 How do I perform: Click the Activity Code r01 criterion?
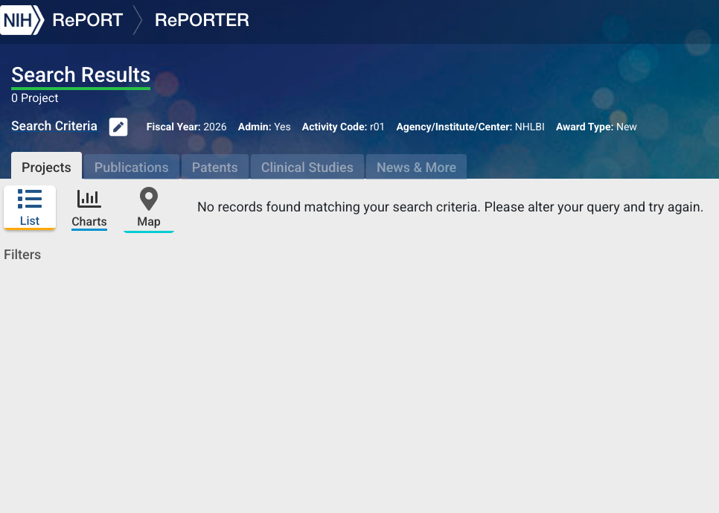[x=343, y=127]
